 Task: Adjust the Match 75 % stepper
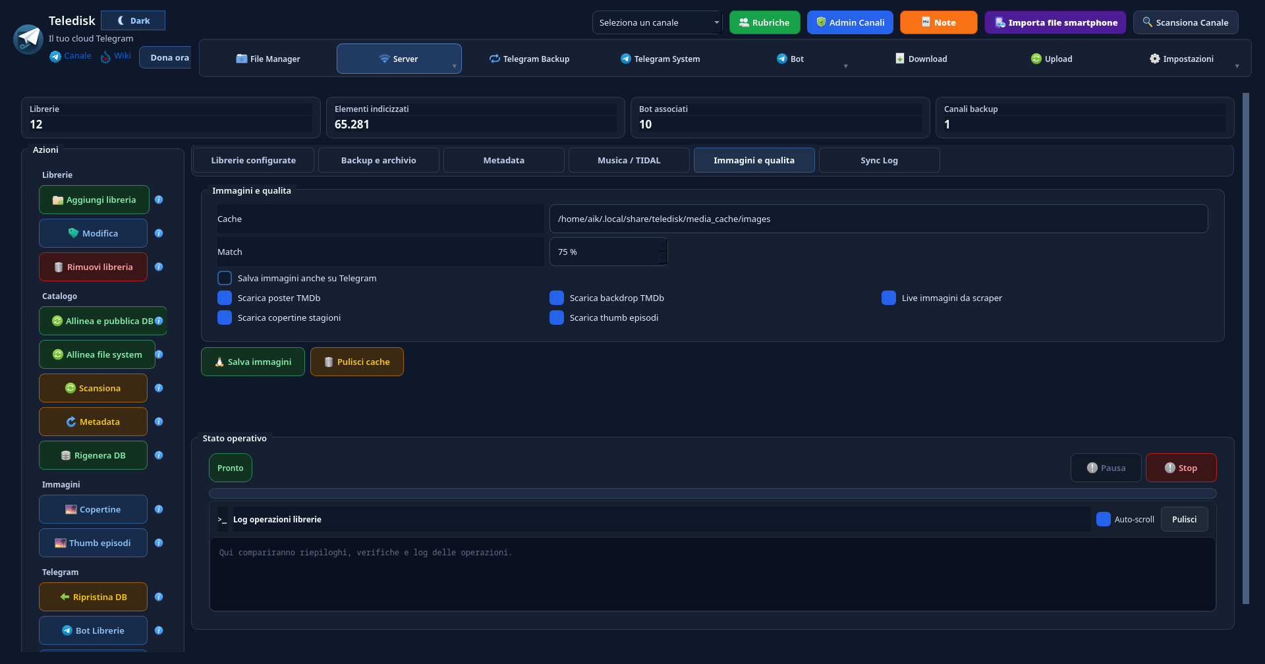point(663,252)
